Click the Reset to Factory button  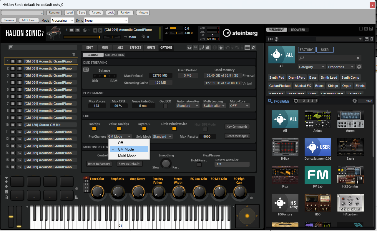pyautogui.click(x=99, y=164)
